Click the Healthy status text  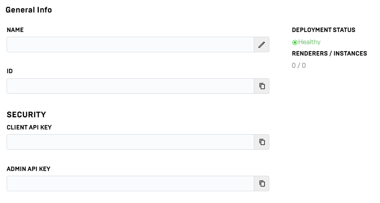(309, 42)
